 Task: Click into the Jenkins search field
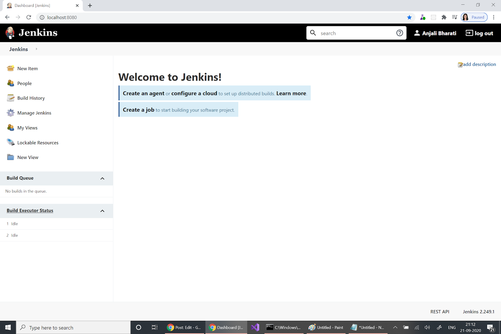point(356,33)
